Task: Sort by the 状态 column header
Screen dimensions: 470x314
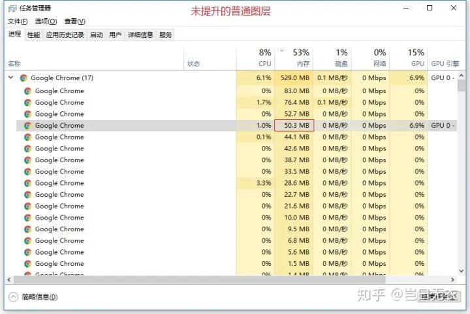Action: point(210,59)
